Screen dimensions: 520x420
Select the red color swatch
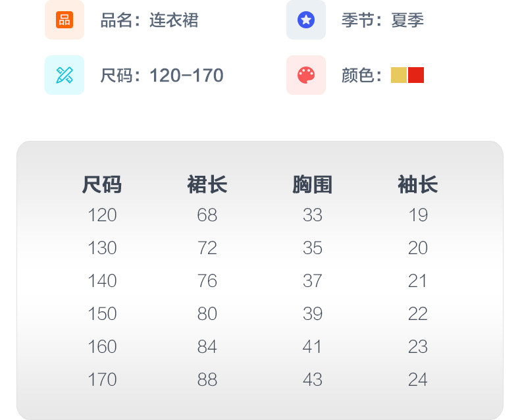point(416,75)
